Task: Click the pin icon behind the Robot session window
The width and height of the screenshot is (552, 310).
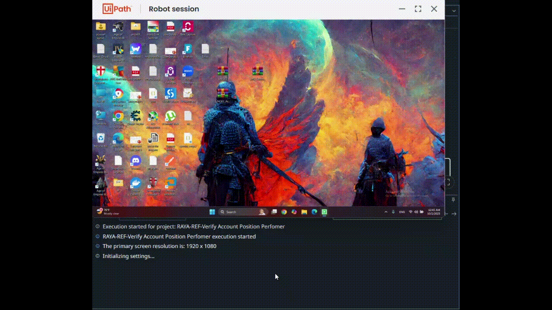Action: (x=453, y=200)
